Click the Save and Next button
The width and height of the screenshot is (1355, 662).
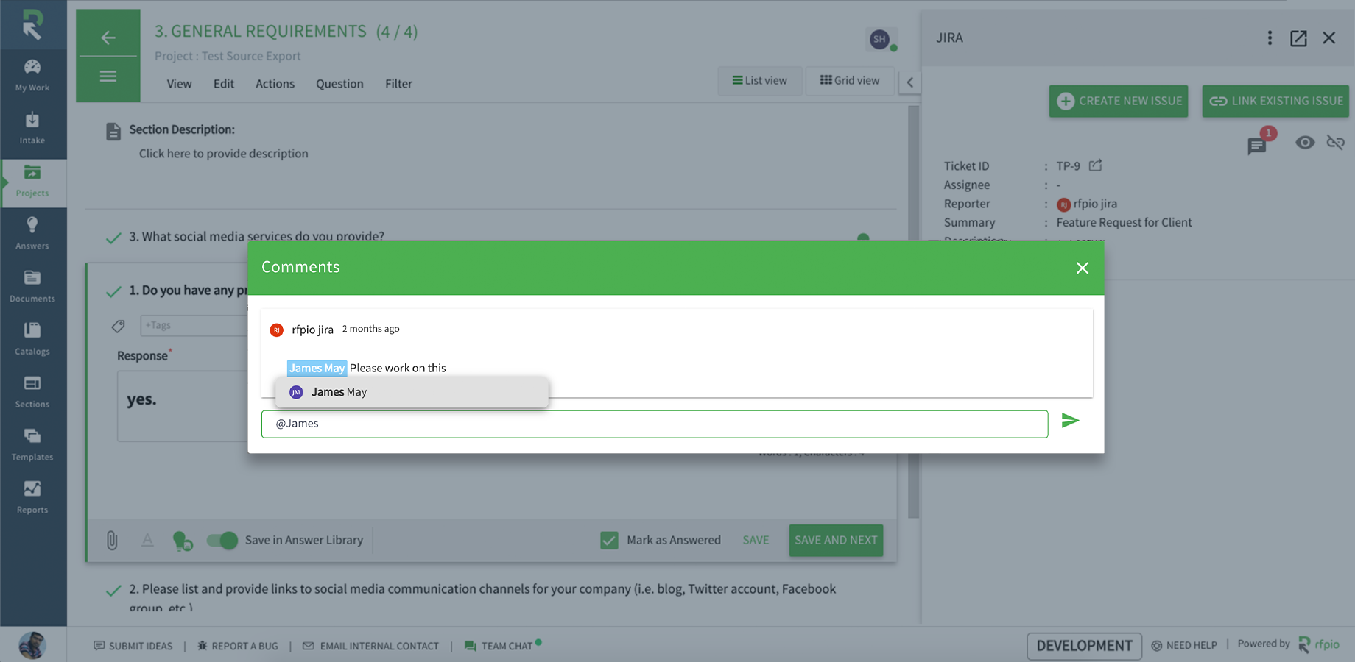click(x=836, y=541)
